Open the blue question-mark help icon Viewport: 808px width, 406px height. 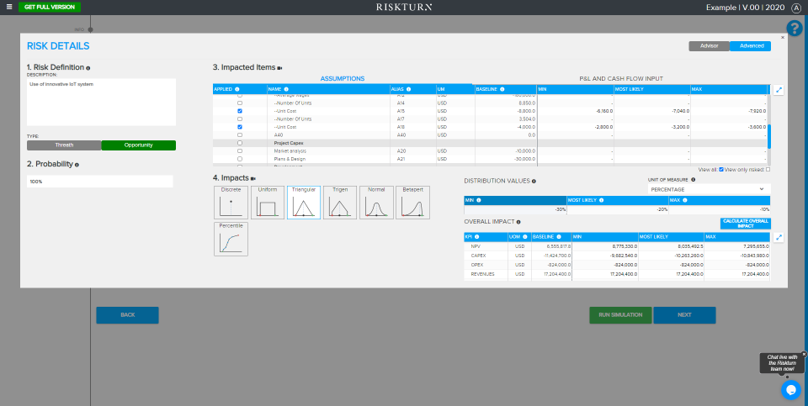coord(794,29)
